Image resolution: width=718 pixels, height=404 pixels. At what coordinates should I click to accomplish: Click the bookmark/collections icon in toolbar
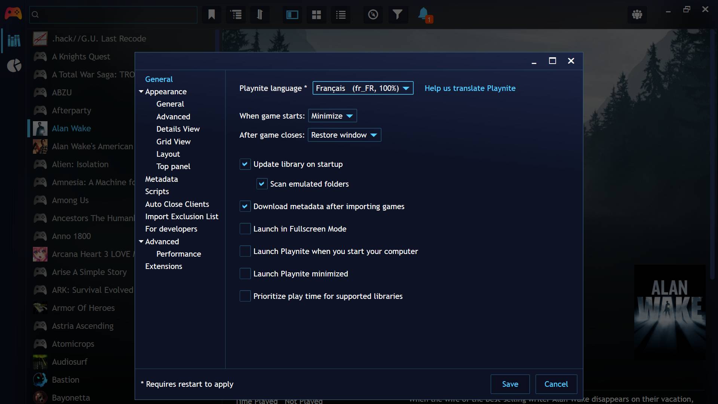pyautogui.click(x=211, y=14)
